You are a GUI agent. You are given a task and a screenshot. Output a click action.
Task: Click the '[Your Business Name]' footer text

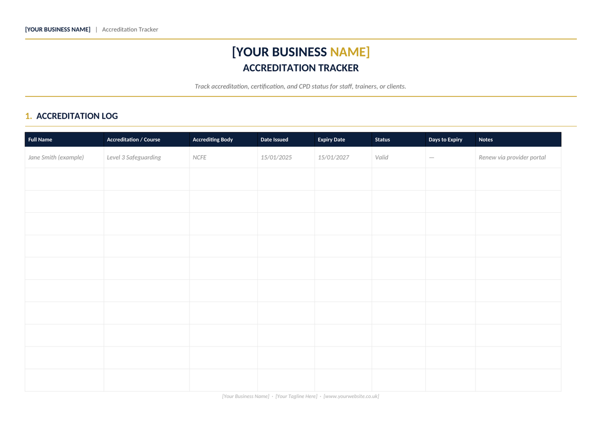(246, 396)
